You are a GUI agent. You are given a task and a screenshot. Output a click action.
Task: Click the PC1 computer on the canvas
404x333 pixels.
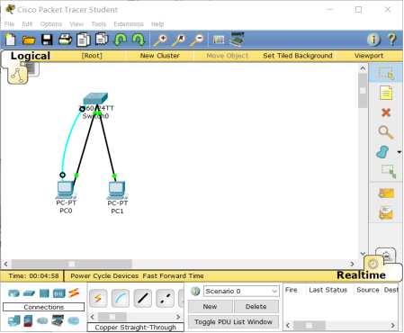point(117,191)
